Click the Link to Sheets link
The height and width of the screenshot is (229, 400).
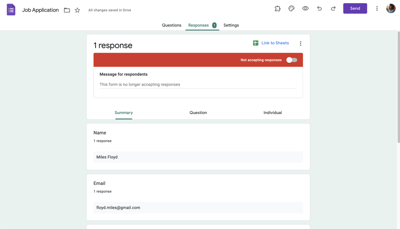coord(275,43)
